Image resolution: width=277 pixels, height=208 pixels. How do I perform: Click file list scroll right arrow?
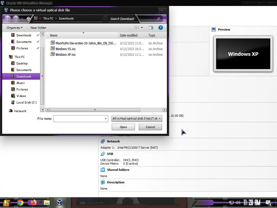[164, 110]
